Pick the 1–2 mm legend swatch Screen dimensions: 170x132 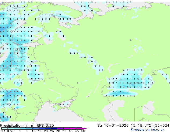coord(17,128)
